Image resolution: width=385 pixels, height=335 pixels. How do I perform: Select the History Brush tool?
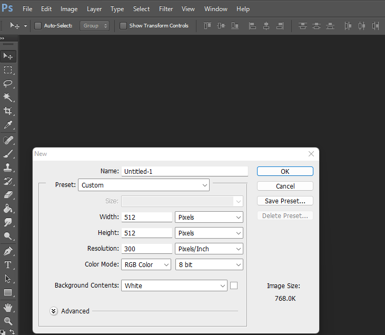[x=8, y=182]
